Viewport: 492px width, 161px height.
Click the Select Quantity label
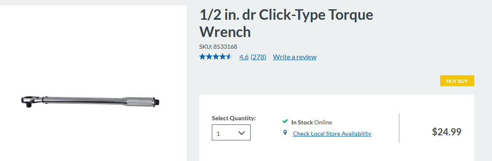(x=234, y=119)
